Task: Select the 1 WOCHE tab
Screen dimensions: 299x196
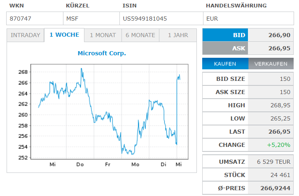Action: (64, 35)
